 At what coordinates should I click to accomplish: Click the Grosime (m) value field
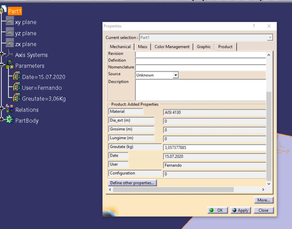(215, 130)
